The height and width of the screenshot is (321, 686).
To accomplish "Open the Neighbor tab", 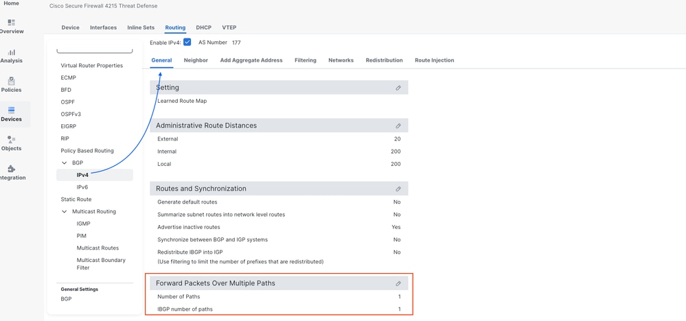I will (196, 60).
